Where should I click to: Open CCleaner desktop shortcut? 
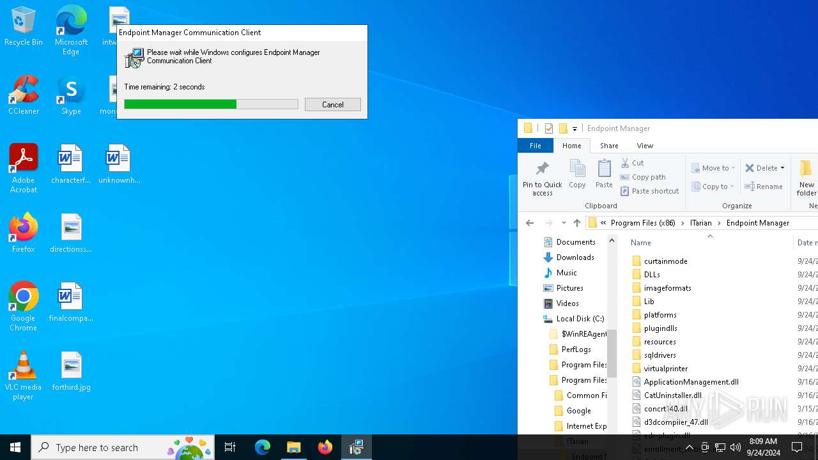(24, 95)
